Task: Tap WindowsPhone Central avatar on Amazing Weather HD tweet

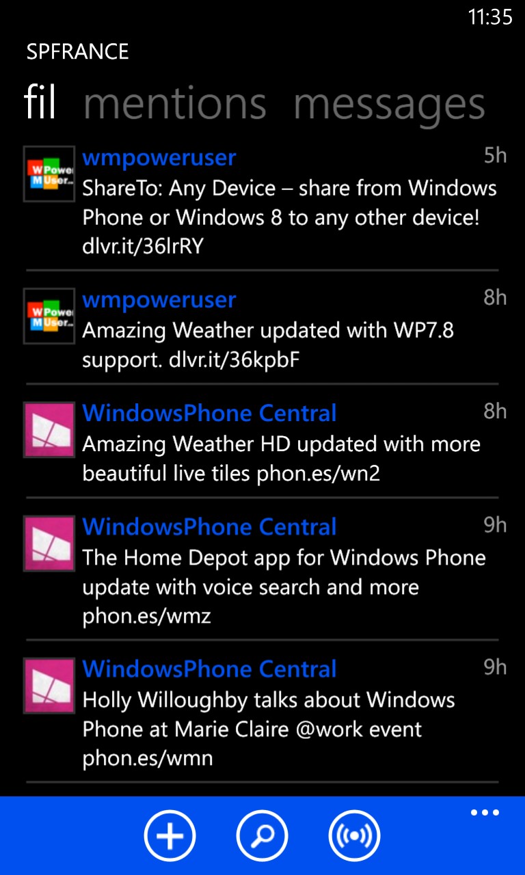Action: pos(49,429)
